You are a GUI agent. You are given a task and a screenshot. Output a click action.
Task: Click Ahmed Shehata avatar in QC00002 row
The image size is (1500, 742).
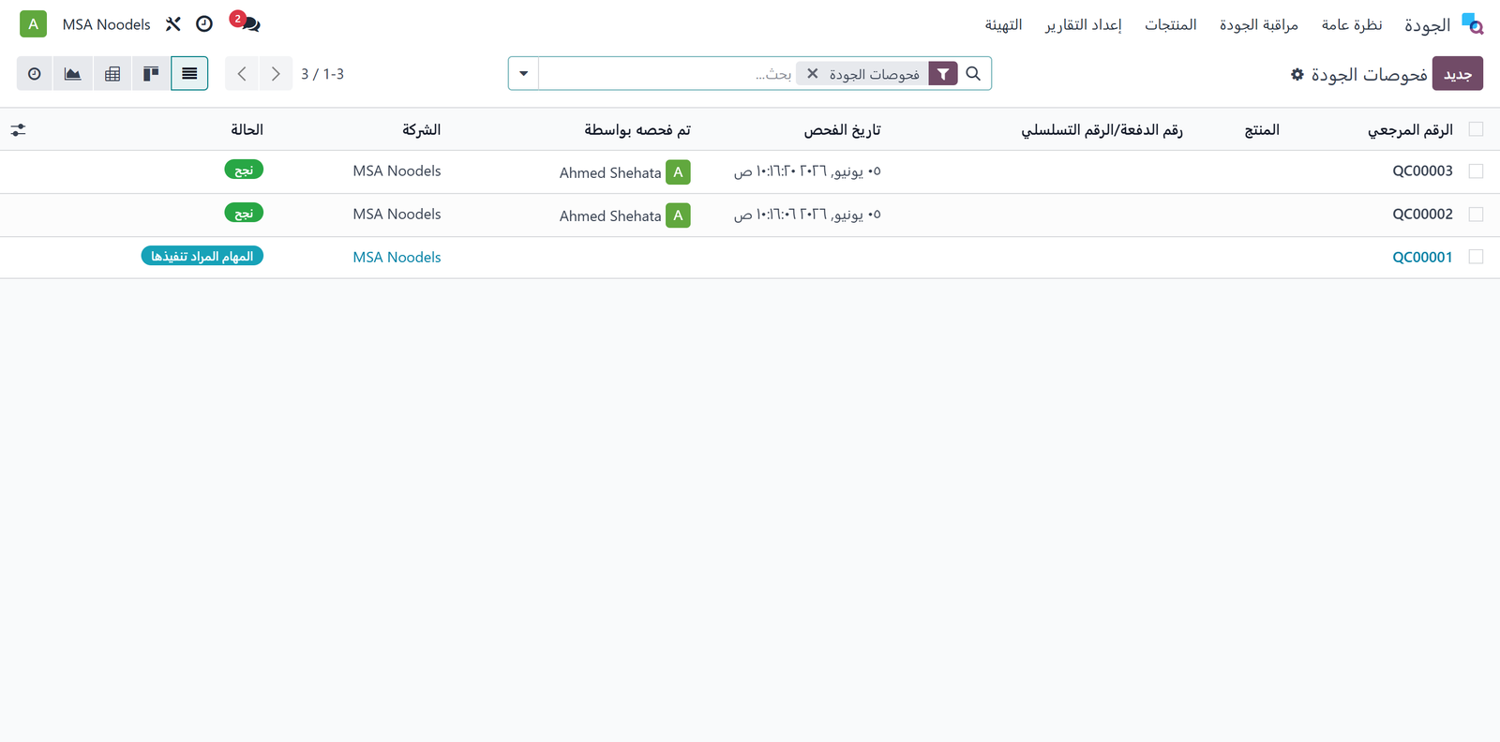(678, 215)
